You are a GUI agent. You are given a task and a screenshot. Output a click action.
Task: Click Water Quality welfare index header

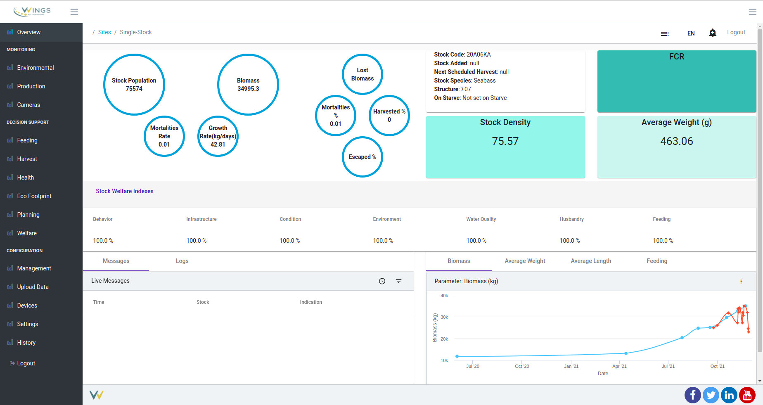tap(481, 219)
